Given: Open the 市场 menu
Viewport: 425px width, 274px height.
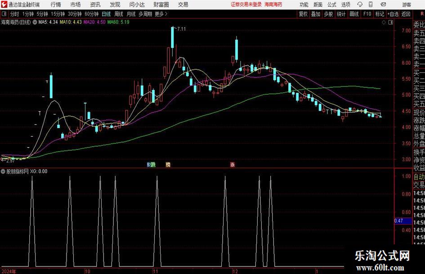Looking at the screenshot, I should tap(76, 4).
